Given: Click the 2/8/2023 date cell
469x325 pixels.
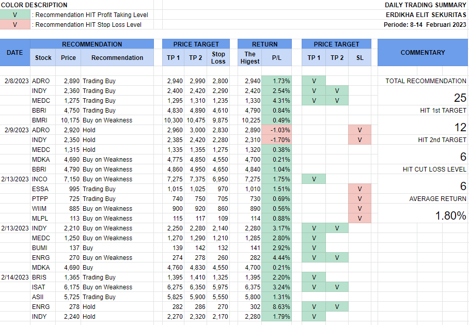Looking at the screenshot, I should [x=17, y=81].
